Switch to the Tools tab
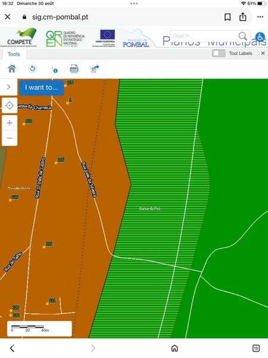This screenshot has height=358, width=268. (14, 54)
